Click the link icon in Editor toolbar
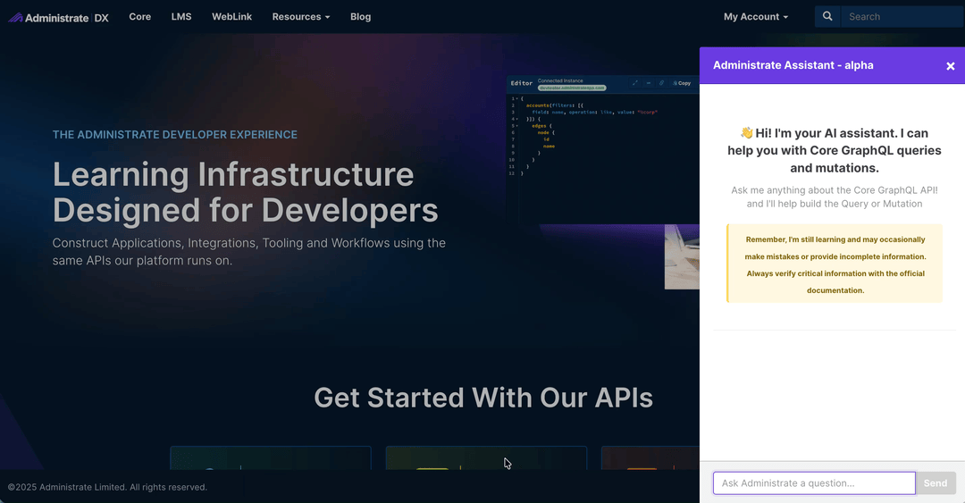The height and width of the screenshot is (503, 965). pyautogui.click(x=661, y=83)
